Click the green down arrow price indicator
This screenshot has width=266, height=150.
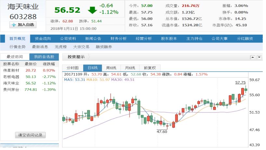tap(92, 10)
